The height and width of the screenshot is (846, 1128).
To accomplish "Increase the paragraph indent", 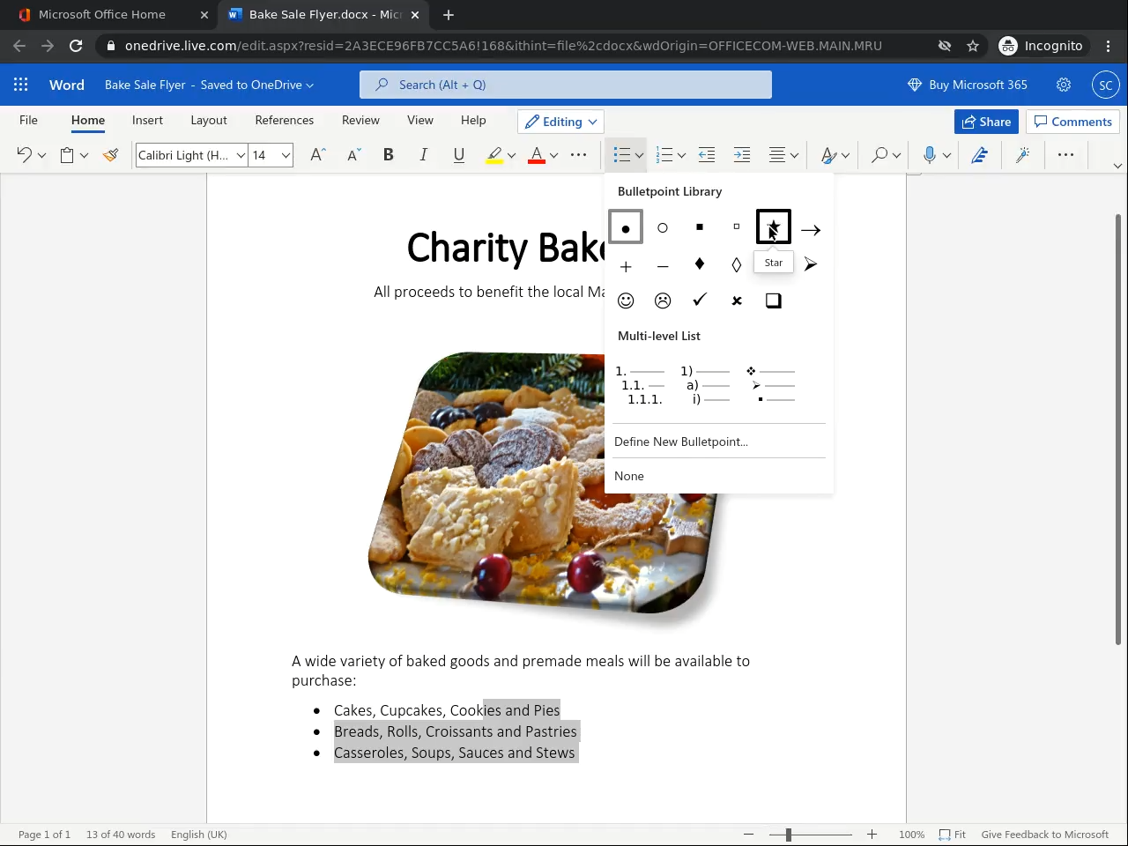I will [742, 155].
